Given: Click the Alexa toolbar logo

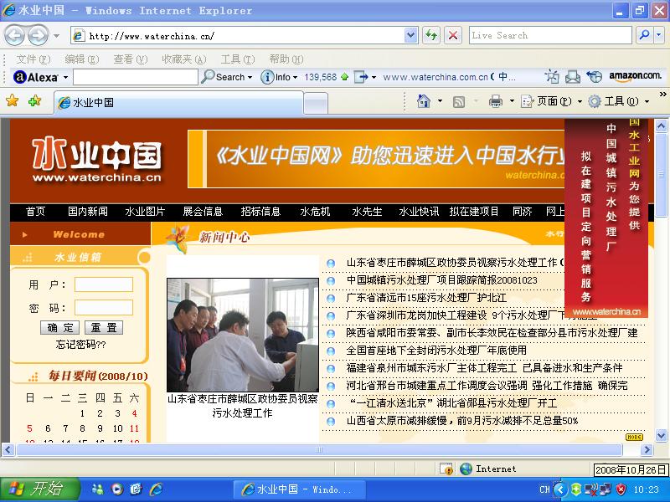Looking at the screenshot, I should point(36,77).
